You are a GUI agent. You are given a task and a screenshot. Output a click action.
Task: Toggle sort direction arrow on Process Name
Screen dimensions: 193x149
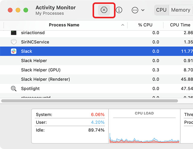(123, 25)
